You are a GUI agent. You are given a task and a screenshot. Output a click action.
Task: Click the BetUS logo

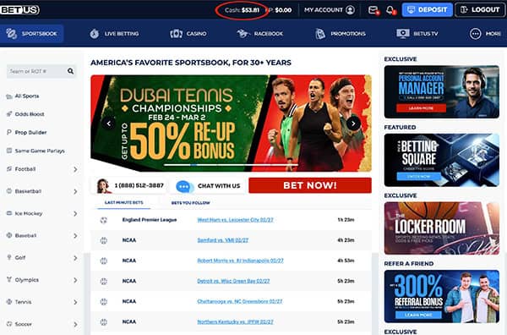[x=19, y=9]
